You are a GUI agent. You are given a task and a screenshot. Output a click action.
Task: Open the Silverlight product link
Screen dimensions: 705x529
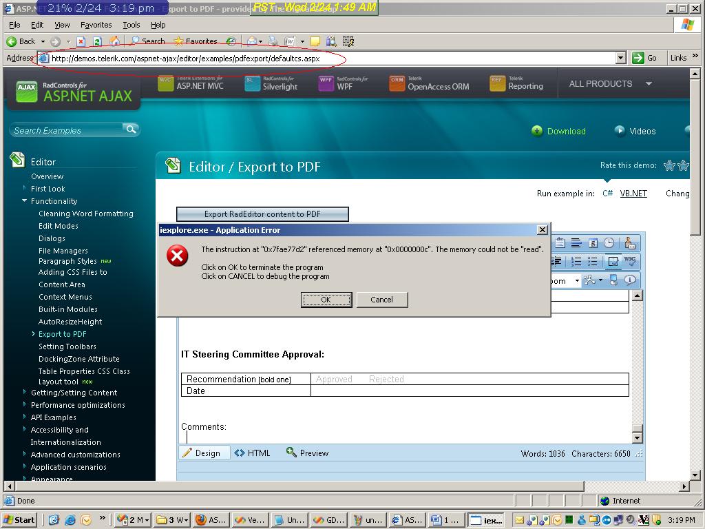click(x=271, y=83)
